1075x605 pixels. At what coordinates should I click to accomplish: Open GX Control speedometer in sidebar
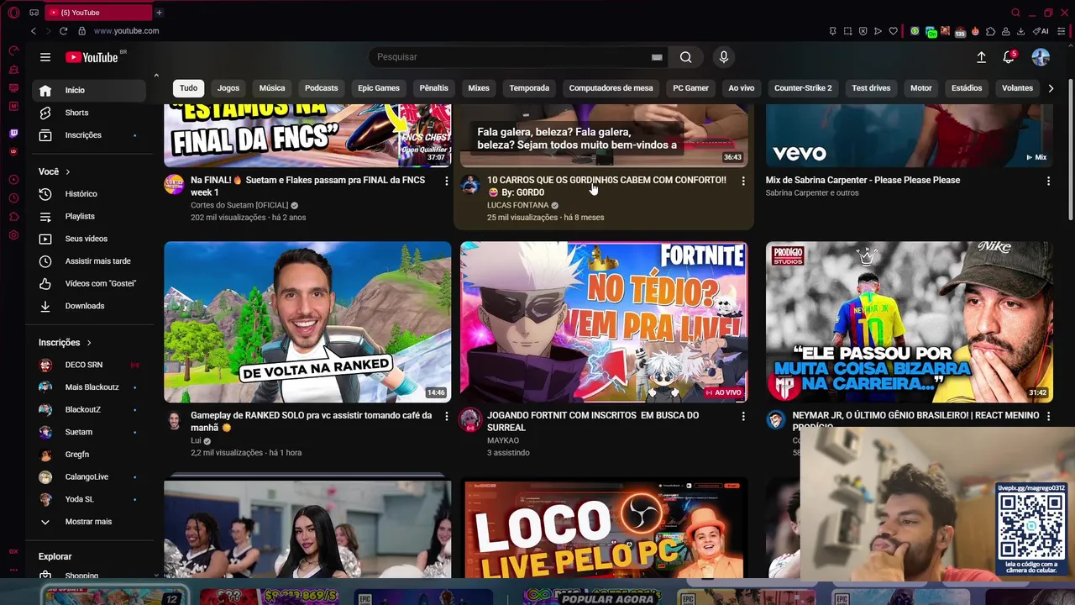[13, 50]
